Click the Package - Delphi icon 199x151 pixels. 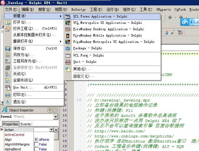click(x=68, y=48)
